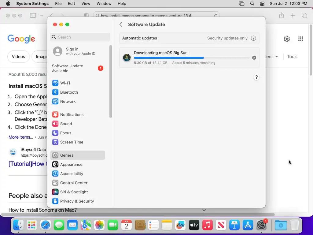Click the date and time in menu bar
The width and height of the screenshot is (313, 235).
(289, 4)
